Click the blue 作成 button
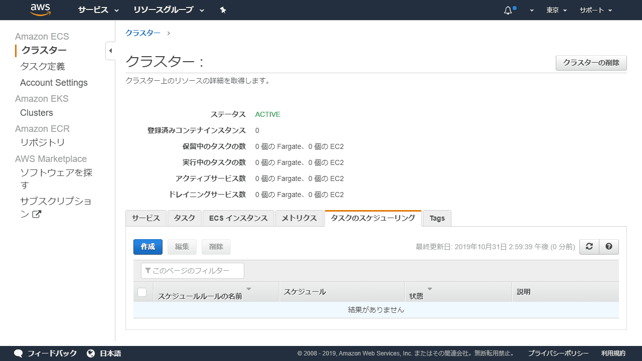This screenshot has width=642, height=361. tap(148, 247)
